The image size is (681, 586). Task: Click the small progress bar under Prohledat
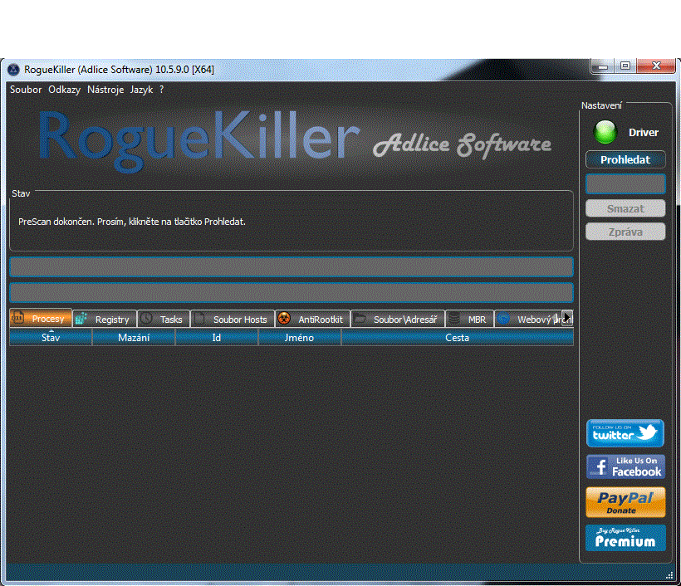pyautogui.click(x=625, y=184)
